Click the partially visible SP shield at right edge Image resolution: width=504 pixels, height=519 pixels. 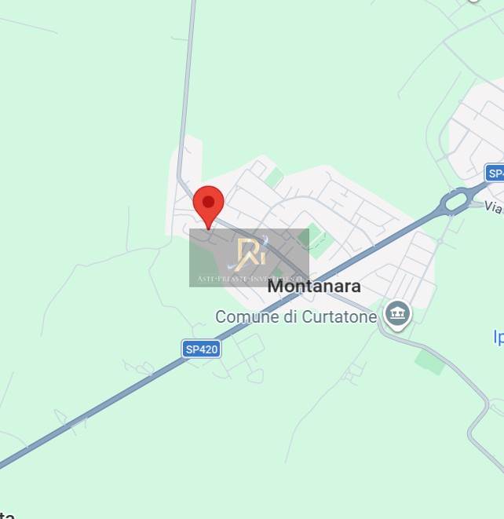coord(495,173)
